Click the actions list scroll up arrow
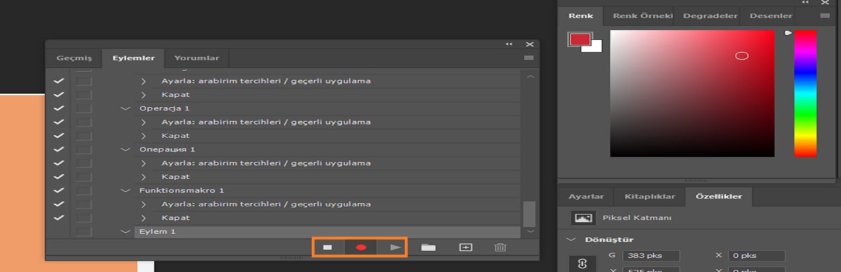Screen dimensions: 841x272 [530, 76]
